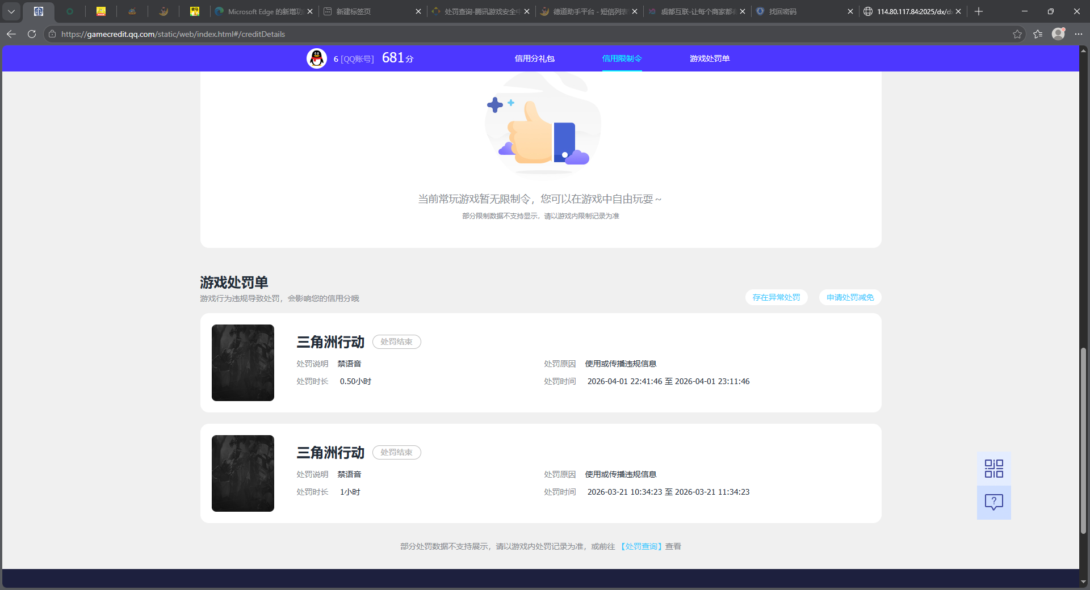Close the 找回密码 browser tab
This screenshot has width=1090, height=590.
(850, 11)
